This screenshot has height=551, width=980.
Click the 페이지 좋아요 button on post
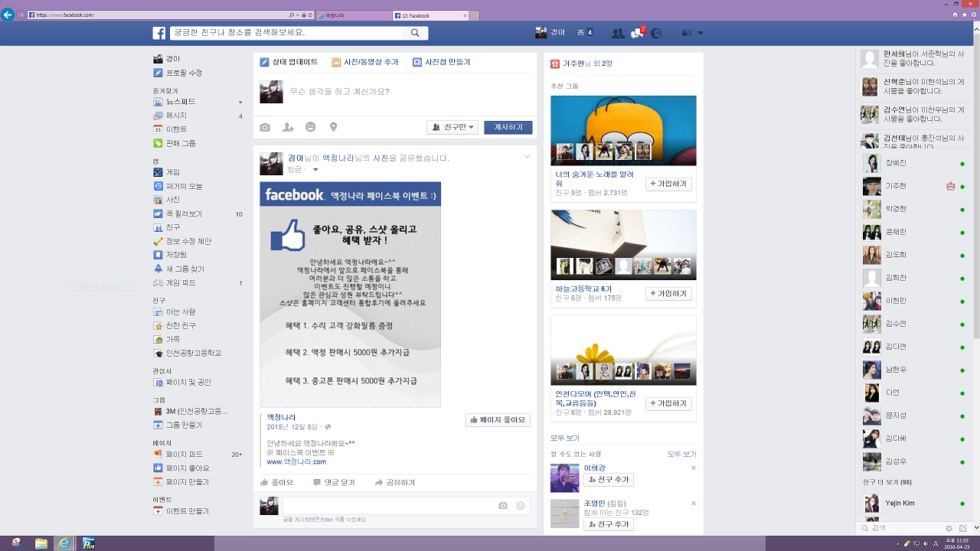[498, 419]
